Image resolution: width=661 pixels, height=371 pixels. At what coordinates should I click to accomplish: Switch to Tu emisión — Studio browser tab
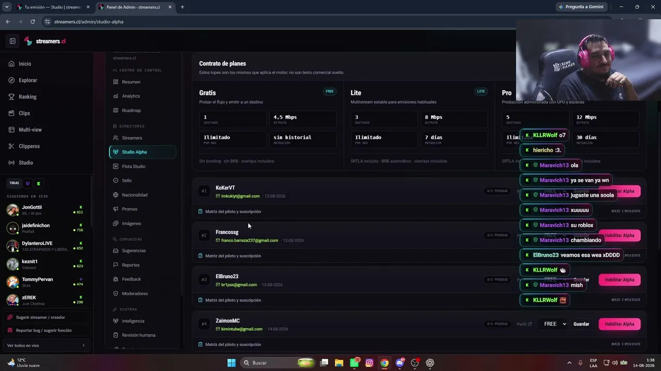click(53, 7)
